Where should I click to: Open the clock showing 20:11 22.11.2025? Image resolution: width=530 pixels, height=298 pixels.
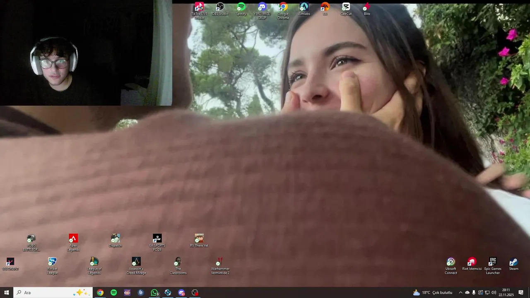[506, 293]
